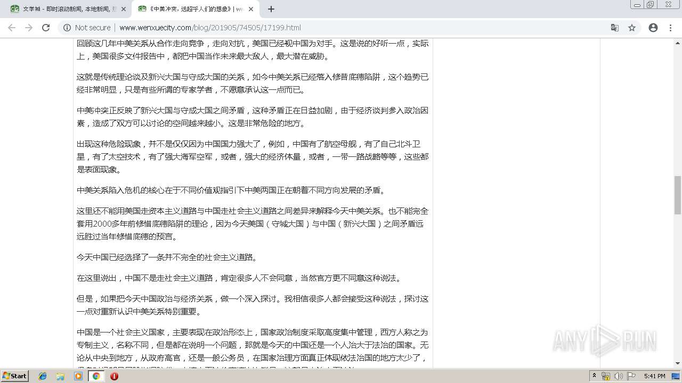Restore down the Chrome window

[x=651, y=5]
